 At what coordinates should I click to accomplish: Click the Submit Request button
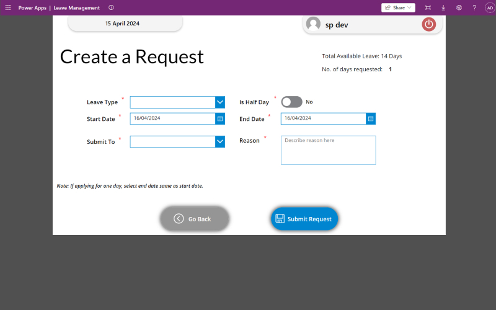point(304,219)
